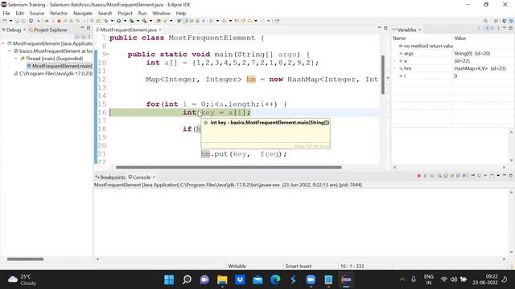This screenshot has width=515, height=289.
Task: Click the green Run button in toolbar
Action: click(118, 21)
